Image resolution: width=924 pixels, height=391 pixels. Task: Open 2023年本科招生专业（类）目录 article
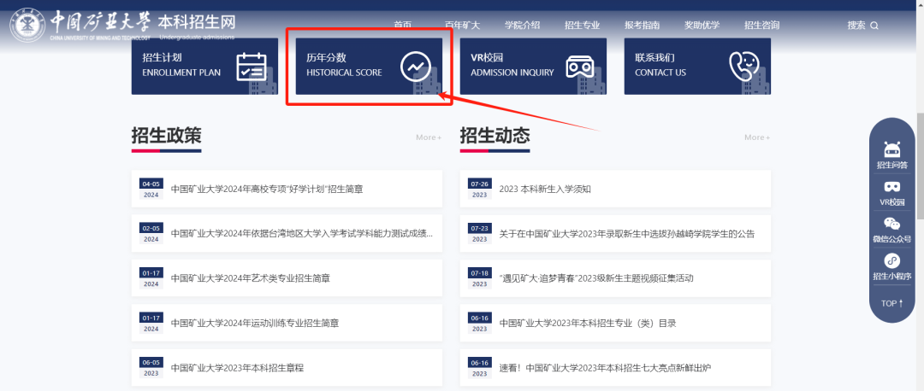click(x=588, y=323)
